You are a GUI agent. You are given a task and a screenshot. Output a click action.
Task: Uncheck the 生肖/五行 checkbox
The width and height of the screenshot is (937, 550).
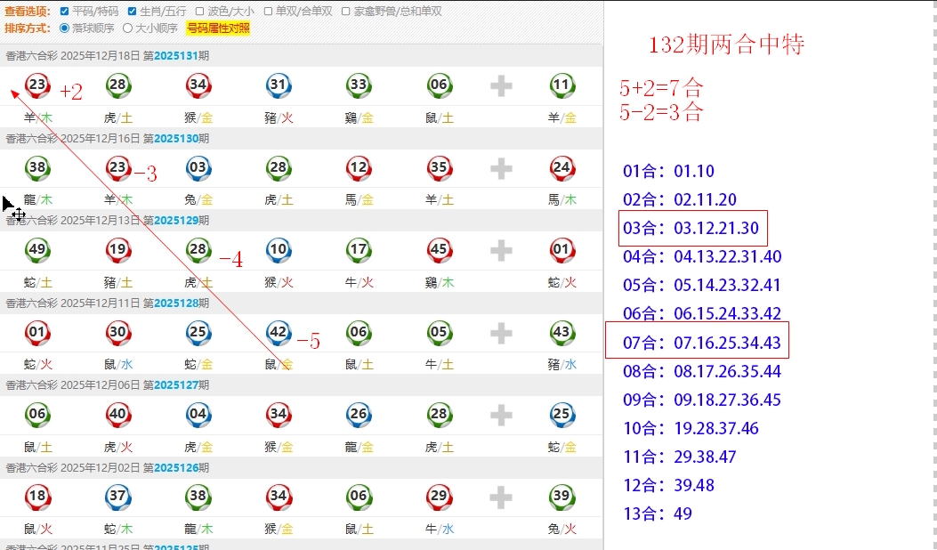point(133,12)
